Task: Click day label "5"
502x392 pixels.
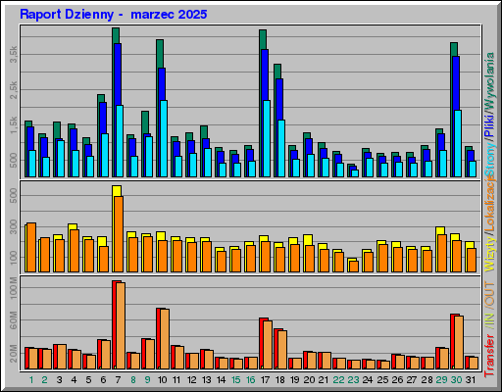Action: pos(88,380)
